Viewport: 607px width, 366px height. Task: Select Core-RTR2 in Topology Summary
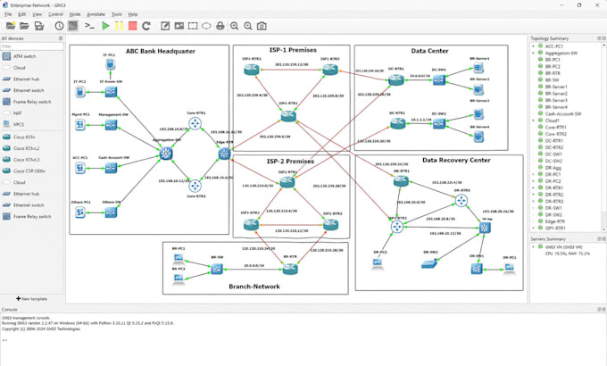click(555, 134)
